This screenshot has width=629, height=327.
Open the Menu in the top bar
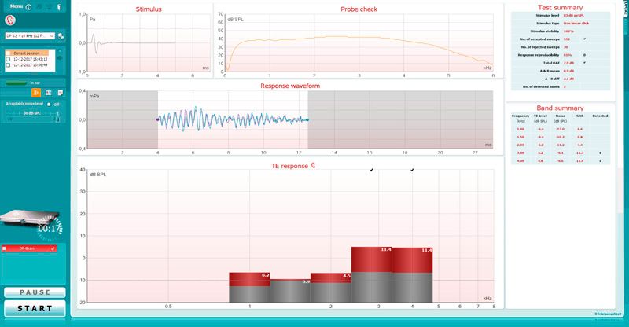[15, 6]
